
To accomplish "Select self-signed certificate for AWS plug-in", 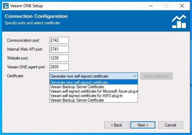I will pyautogui.click(x=93, y=96).
